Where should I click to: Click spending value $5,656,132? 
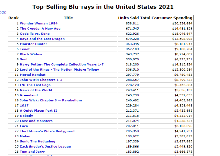[x=183, y=90]
